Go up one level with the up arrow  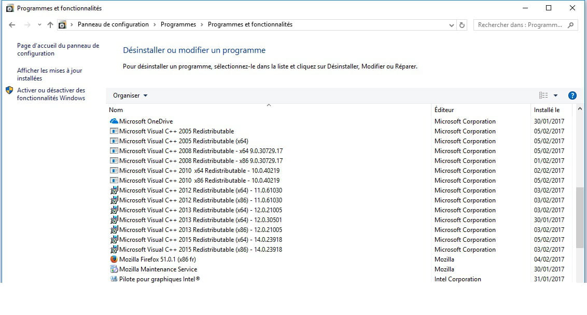50,25
